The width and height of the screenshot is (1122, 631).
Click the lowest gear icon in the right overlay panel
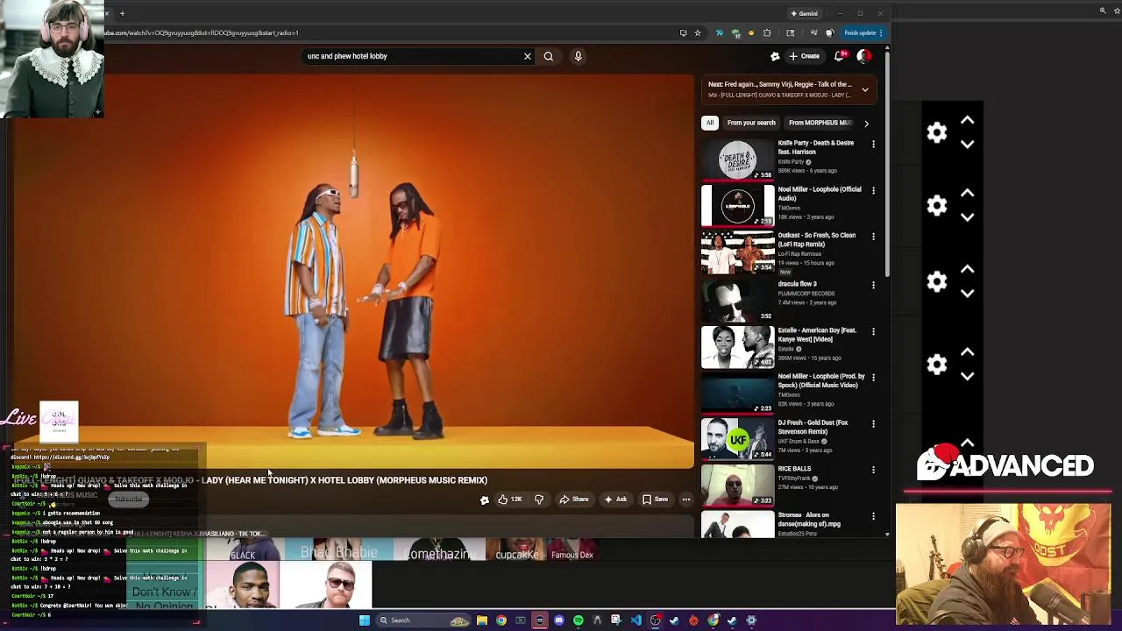(x=937, y=365)
